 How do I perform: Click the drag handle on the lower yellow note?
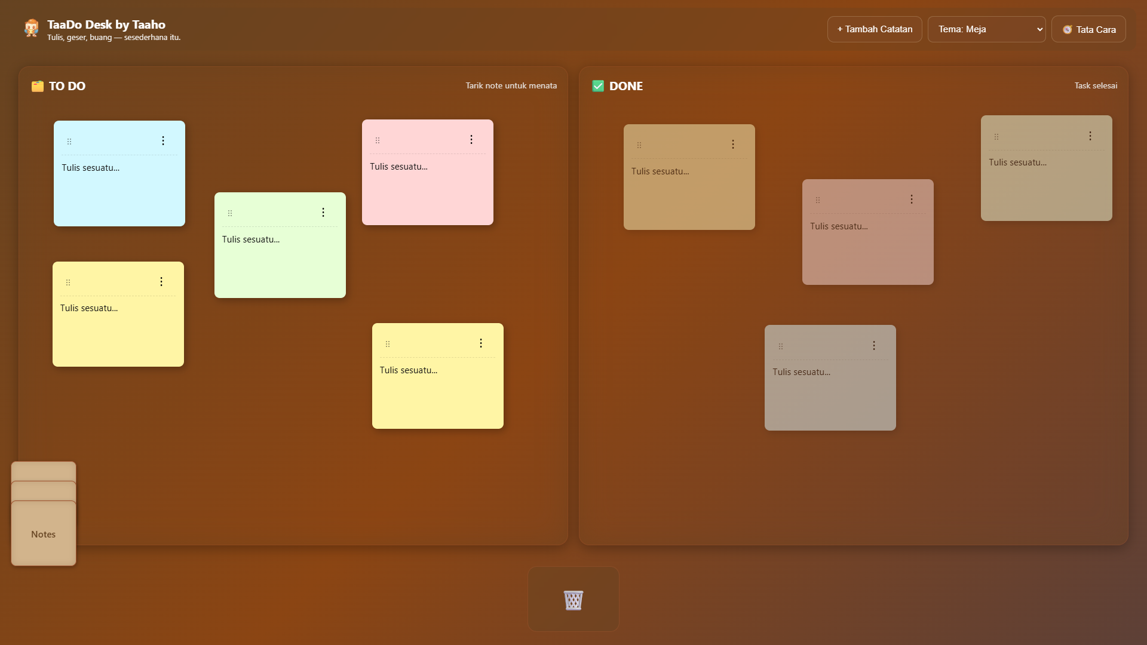[x=387, y=343]
